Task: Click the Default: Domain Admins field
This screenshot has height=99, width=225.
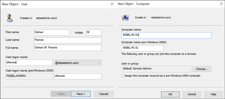Action: pos(156,69)
